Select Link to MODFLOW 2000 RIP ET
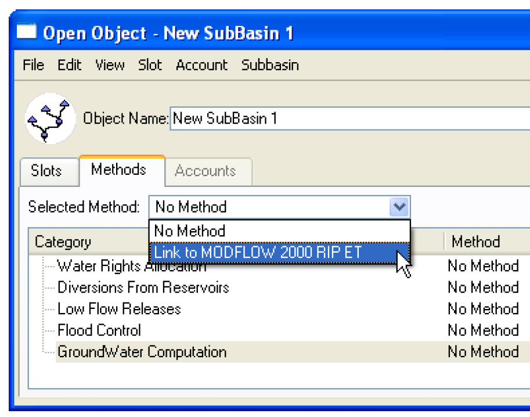The width and height of the screenshot is (530, 417). pos(280,253)
